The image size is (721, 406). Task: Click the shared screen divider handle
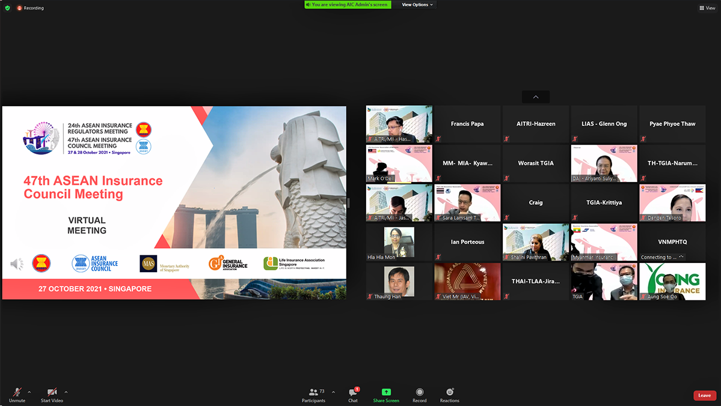pyautogui.click(x=349, y=202)
